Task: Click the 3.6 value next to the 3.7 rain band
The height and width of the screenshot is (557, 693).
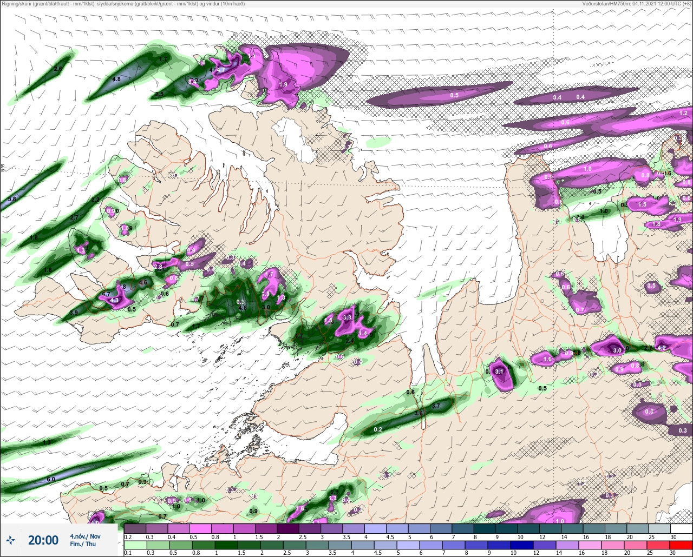Action: (x=418, y=413)
